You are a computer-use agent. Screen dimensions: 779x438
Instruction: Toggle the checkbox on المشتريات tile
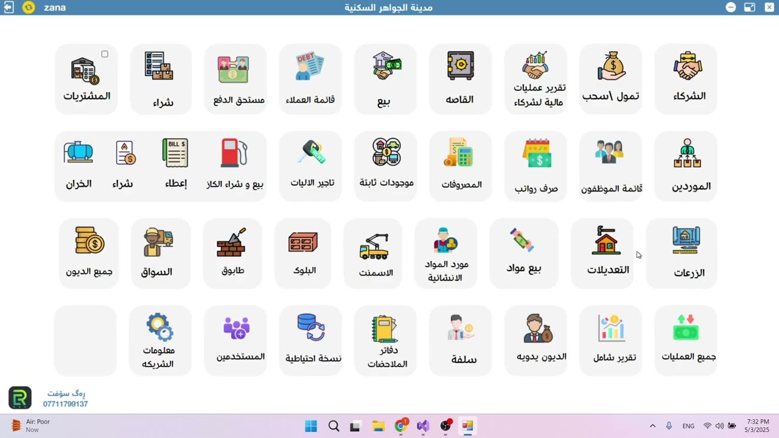click(105, 54)
